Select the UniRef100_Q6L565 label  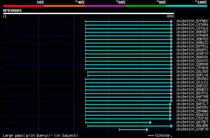coord(192,72)
